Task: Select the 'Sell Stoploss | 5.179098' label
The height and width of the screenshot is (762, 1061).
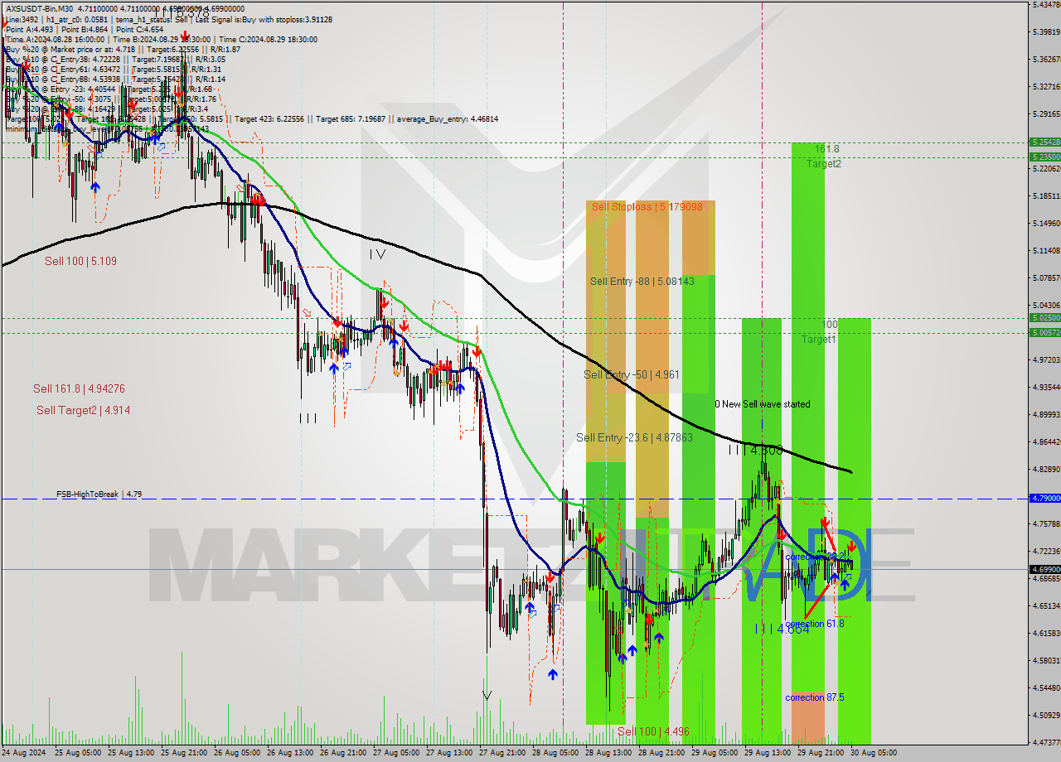Action: (x=647, y=206)
